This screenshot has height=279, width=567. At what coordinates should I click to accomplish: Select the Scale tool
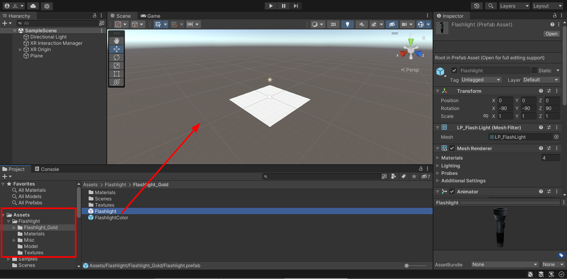[116, 65]
